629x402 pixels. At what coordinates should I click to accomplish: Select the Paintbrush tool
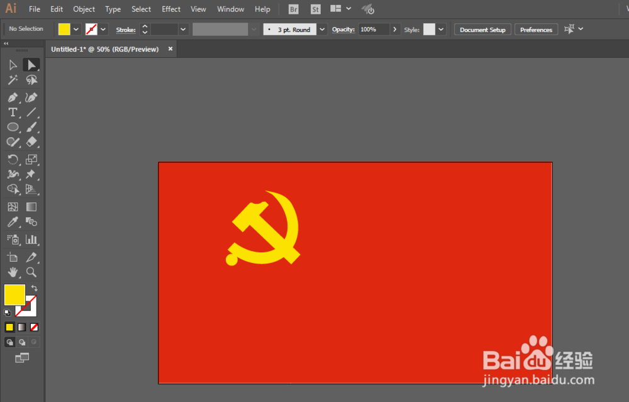pyautogui.click(x=31, y=127)
